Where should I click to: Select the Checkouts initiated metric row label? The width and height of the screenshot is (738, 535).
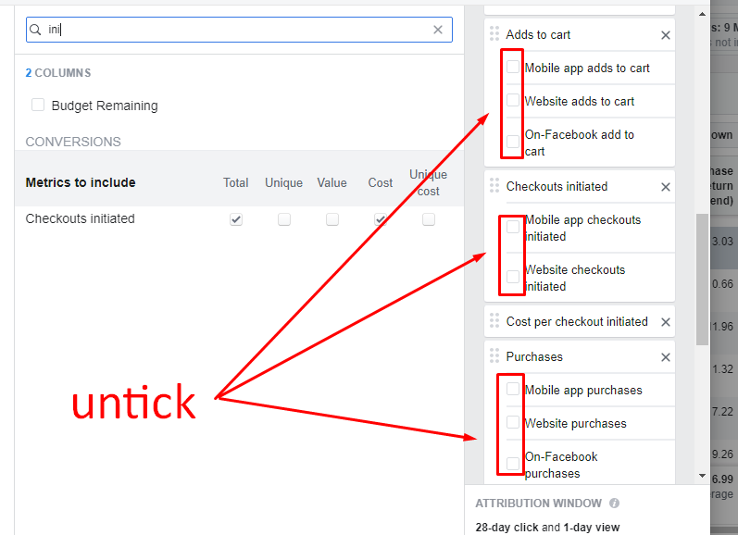[x=80, y=218]
